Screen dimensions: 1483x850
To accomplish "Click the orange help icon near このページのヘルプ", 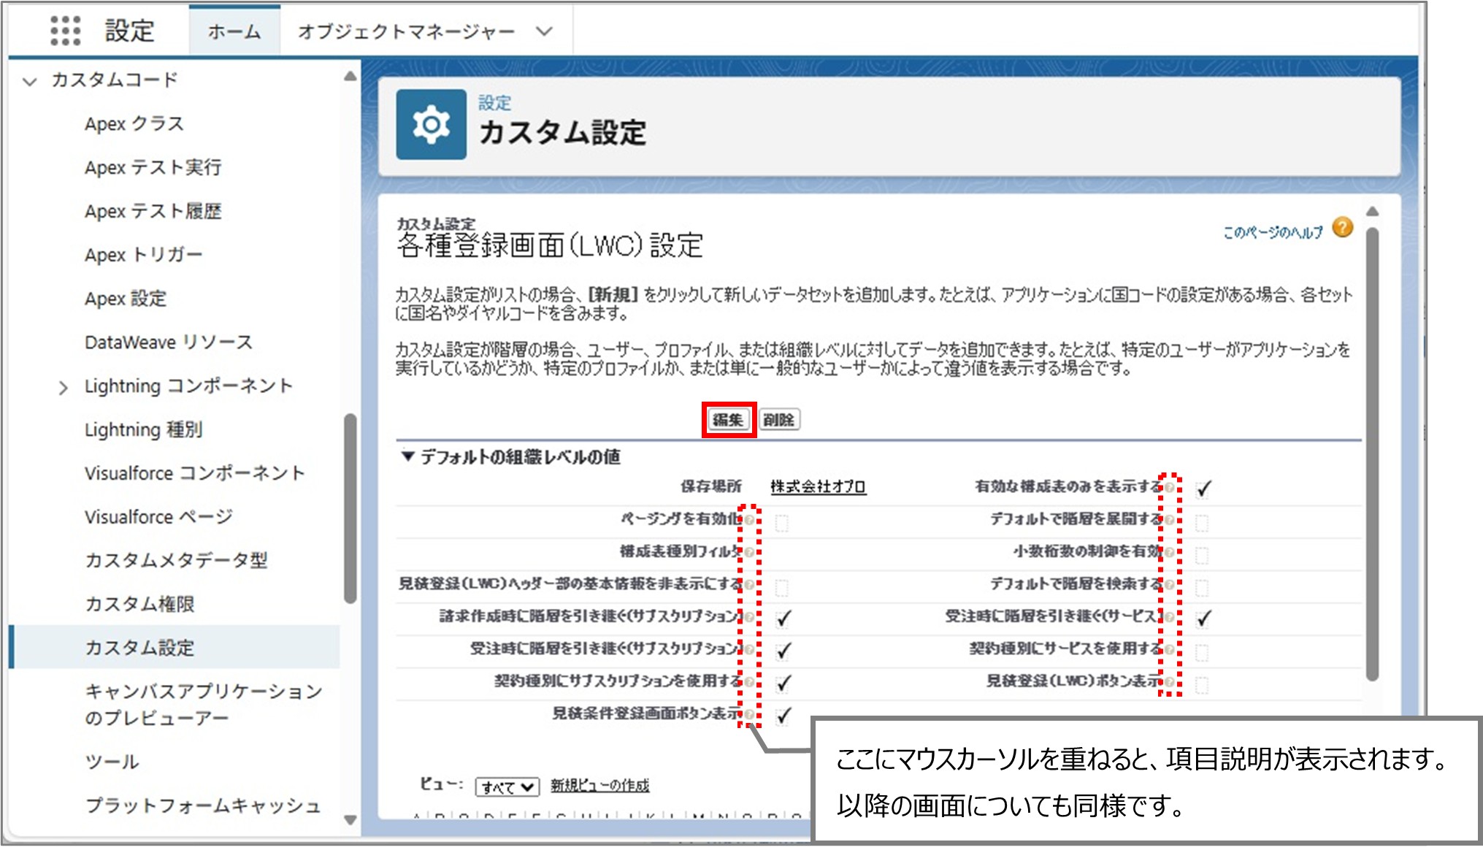I will [x=1344, y=228].
